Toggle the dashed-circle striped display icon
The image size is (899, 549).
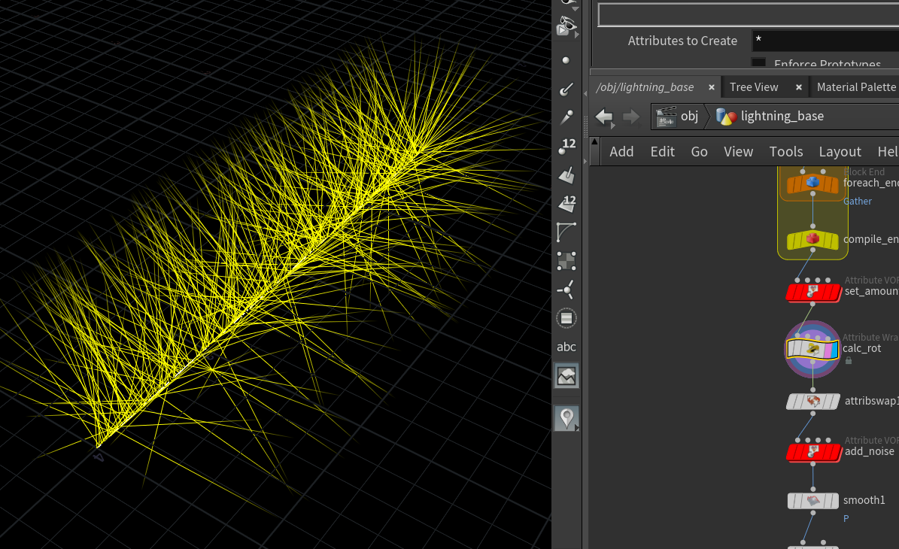pos(566,318)
